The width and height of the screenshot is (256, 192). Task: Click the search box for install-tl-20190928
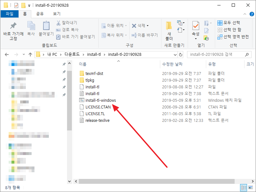pyautogui.click(x=217, y=55)
